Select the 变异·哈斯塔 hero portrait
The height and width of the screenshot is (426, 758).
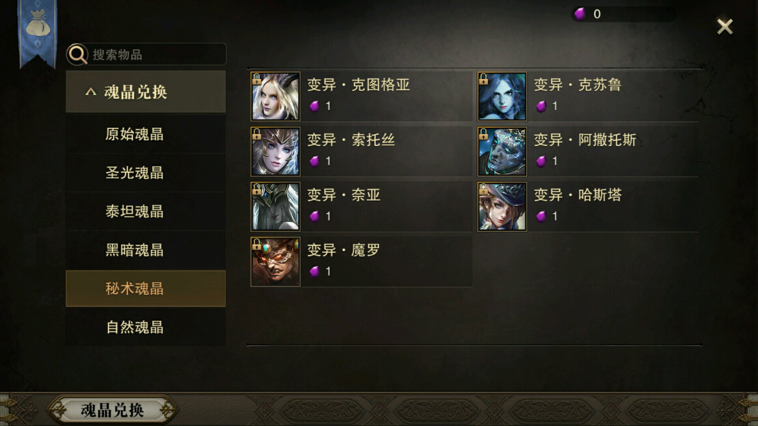click(502, 207)
